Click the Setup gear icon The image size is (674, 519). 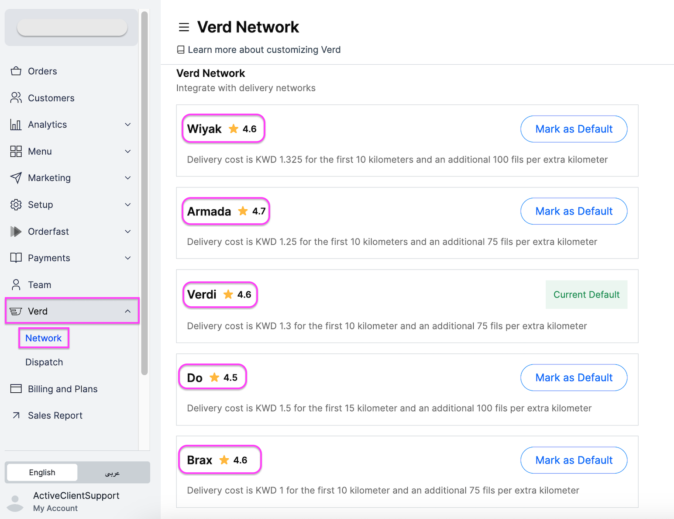(16, 204)
